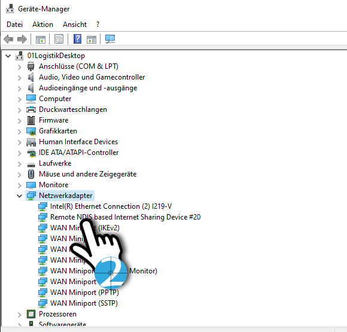Image resolution: width=347 pixels, height=332 pixels.
Task: Expand the Prozessoren chevron
Action: (20, 314)
